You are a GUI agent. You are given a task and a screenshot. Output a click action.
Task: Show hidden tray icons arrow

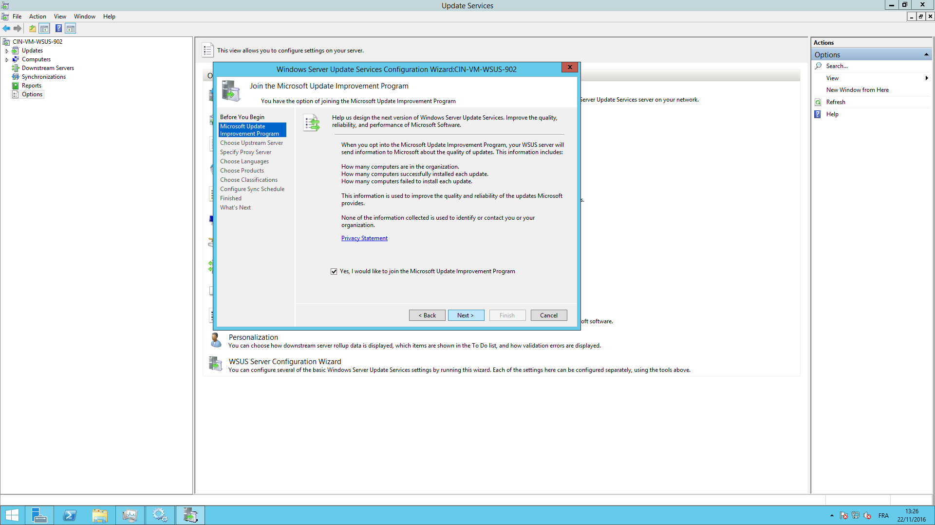coord(832,516)
